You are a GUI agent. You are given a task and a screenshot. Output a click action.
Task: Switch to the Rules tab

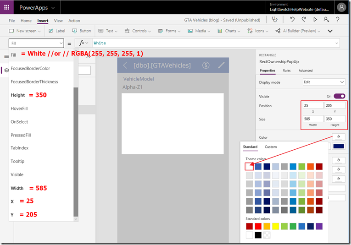(x=286, y=71)
